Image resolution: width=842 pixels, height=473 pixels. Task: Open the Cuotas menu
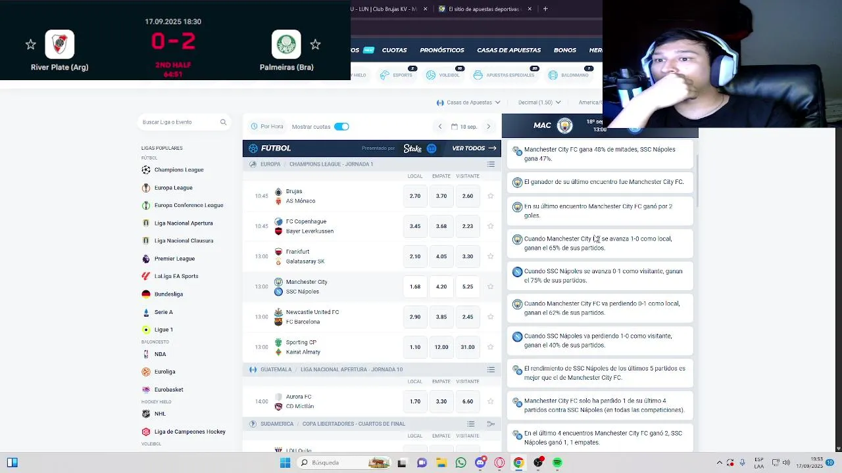tap(395, 50)
